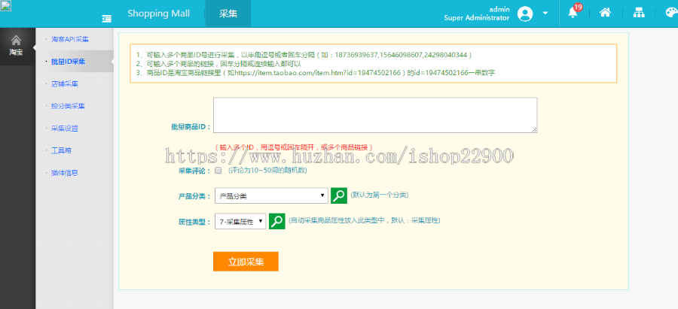This screenshot has width=678, height=309.
Task: Open the color theme palette icon
Action: tap(671, 13)
